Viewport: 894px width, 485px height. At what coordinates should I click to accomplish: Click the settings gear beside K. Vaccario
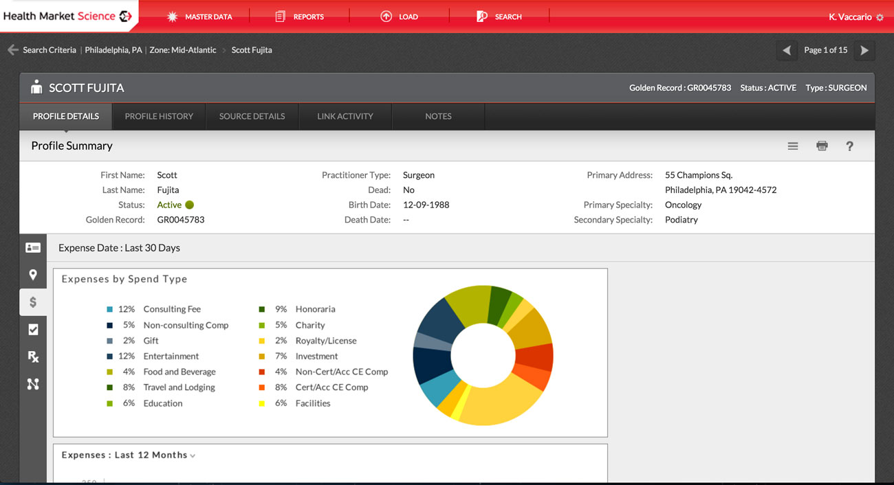point(880,17)
